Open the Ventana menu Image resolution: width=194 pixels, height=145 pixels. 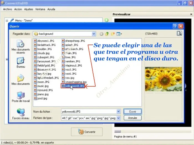click(x=40, y=9)
